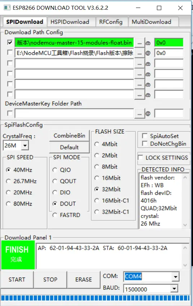Click the "4016h" flash devID value
Viewport: 193px width, 306px height.
[x=149, y=200]
